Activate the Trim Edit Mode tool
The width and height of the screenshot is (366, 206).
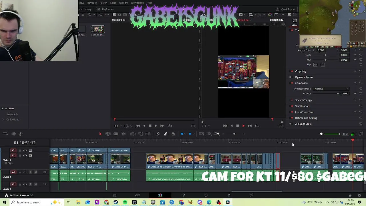(x=108, y=134)
